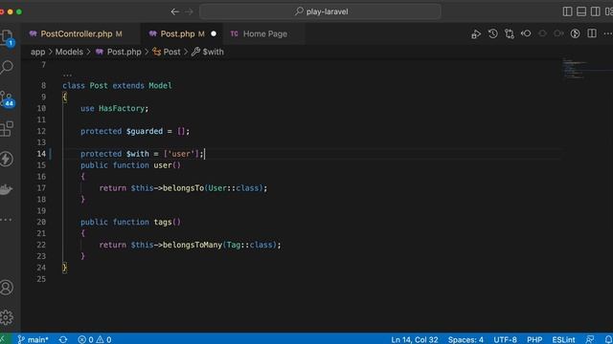Click HasFactory on line 10
This screenshot has width=613, height=344.
click(122, 108)
